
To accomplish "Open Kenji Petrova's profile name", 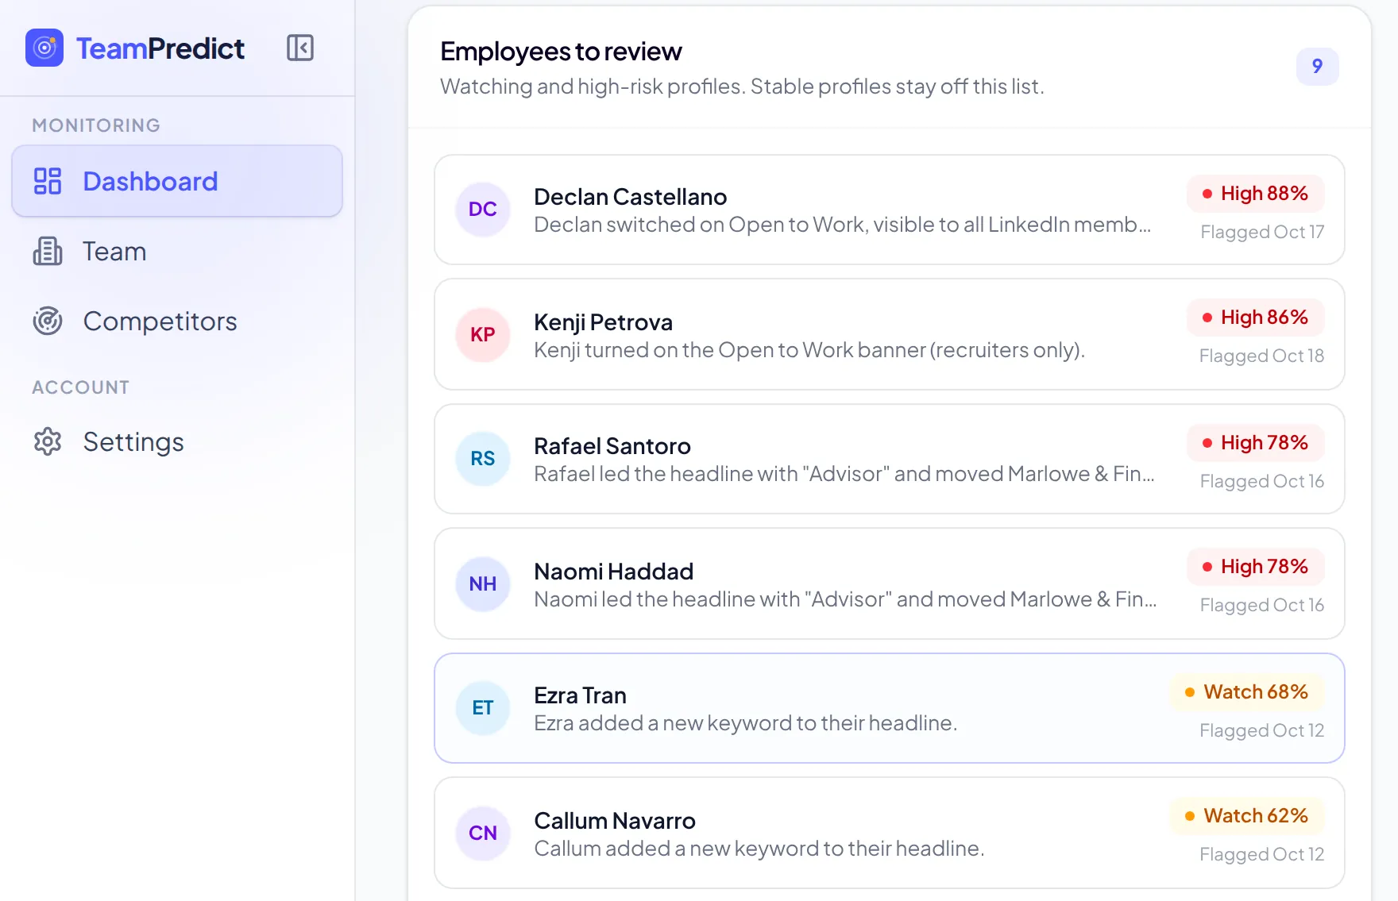I will [x=604, y=322].
